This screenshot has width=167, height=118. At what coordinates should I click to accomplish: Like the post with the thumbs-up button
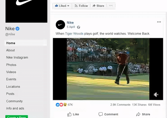coord(73,114)
